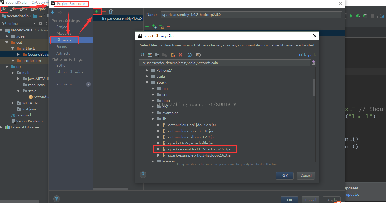Click help icon in Project Structure dialog

(x=56, y=199)
